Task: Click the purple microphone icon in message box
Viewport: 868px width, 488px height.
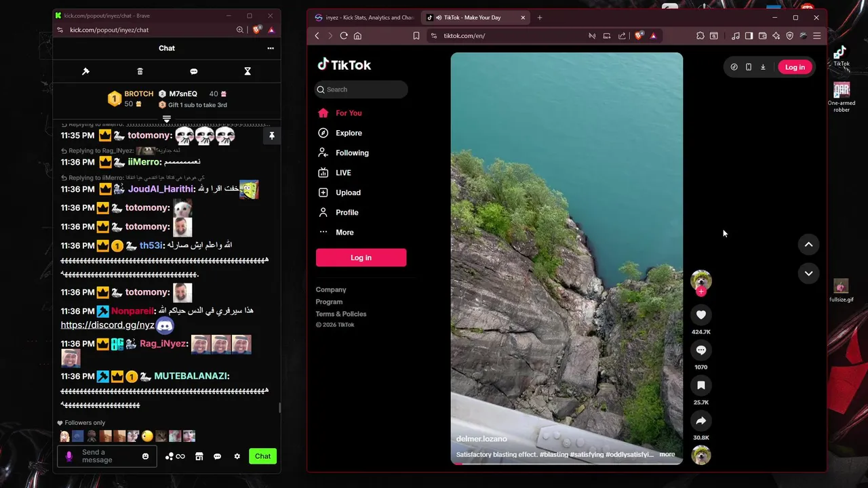Action: (68, 456)
